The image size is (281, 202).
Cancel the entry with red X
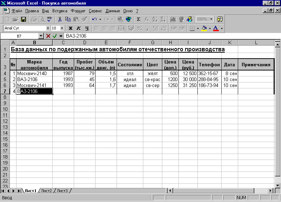(x=48, y=36)
